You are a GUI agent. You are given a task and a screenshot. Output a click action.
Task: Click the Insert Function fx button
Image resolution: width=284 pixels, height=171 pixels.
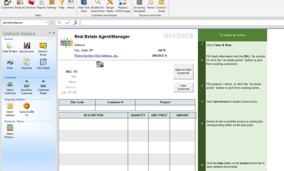pyautogui.click(x=76, y=22)
